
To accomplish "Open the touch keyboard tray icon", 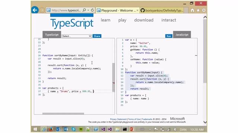I will 142,129.
